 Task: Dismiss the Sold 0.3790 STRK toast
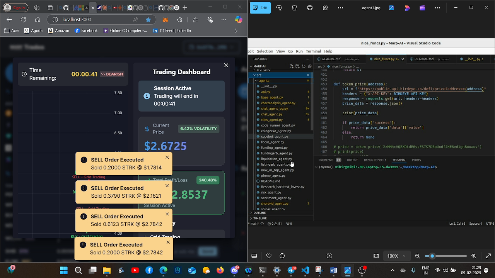click(167, 186)
